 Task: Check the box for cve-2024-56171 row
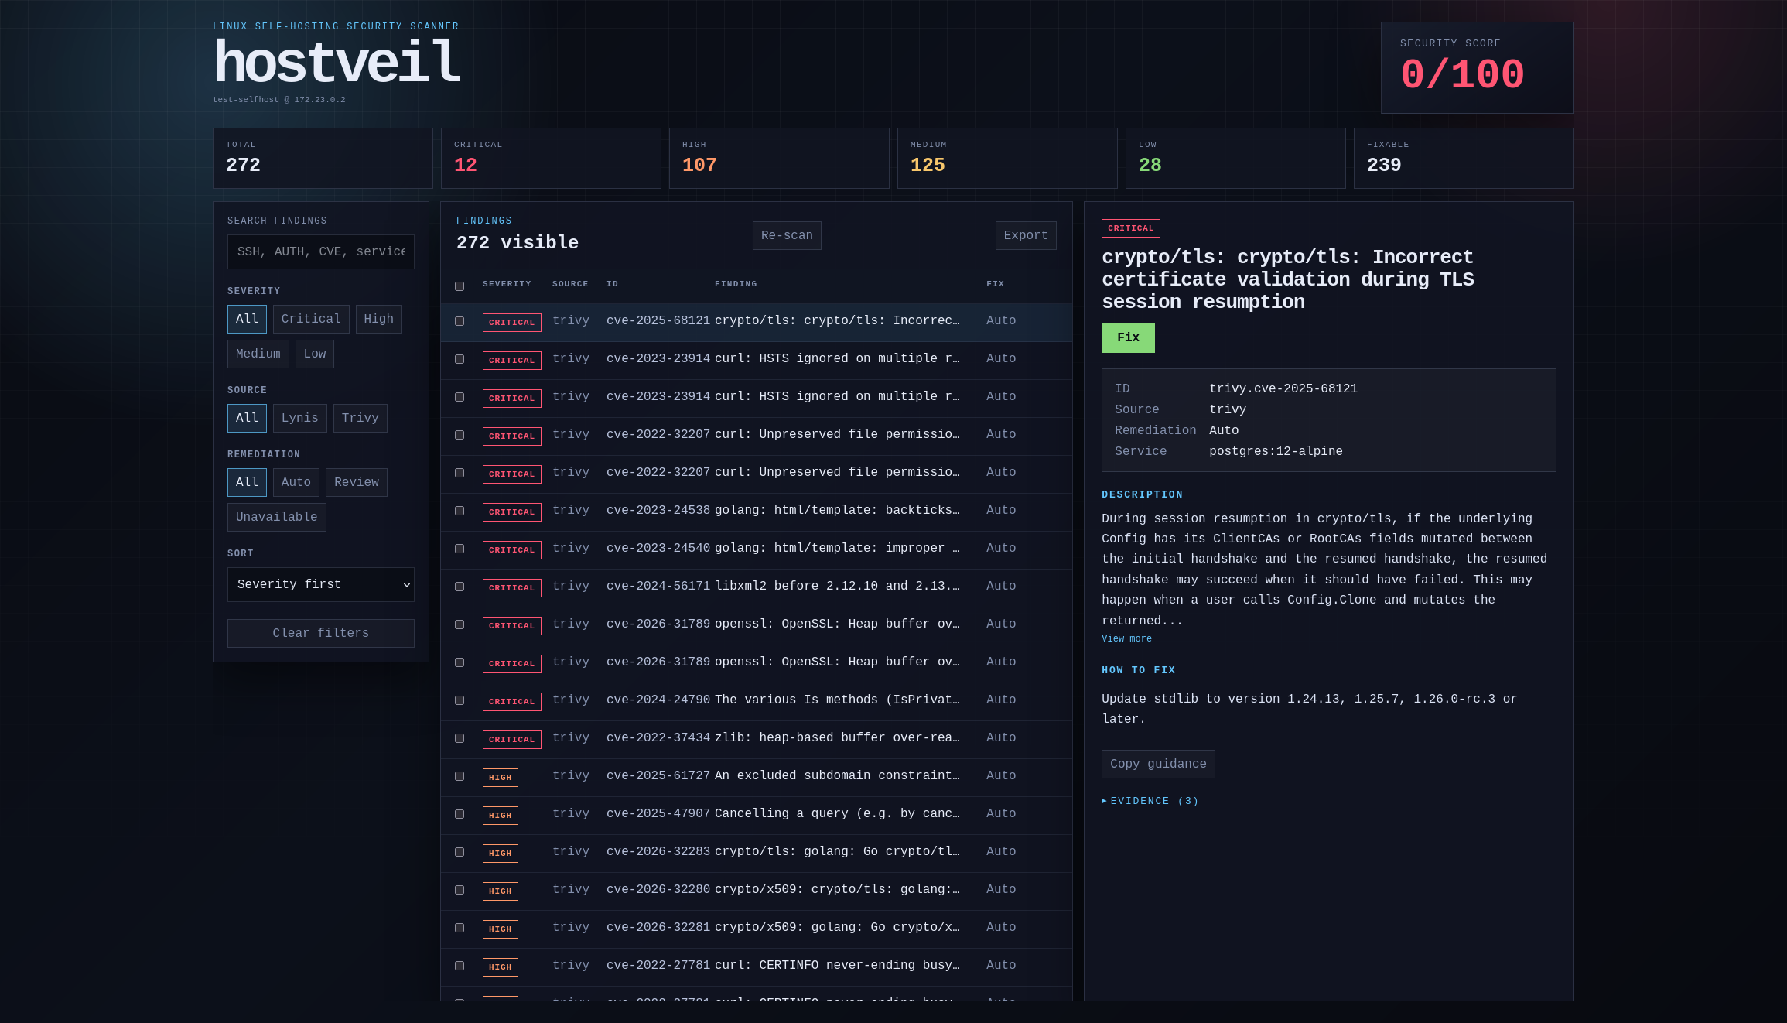tap(460, 587)
